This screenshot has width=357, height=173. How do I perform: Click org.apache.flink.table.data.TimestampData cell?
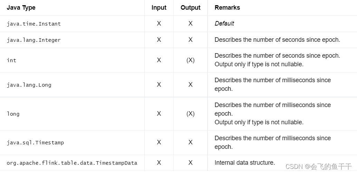click(72, 163)
